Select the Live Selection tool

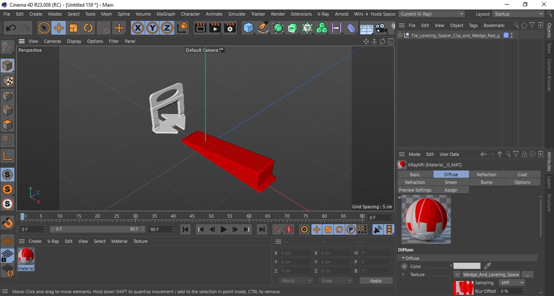click(x=44, y=28)
